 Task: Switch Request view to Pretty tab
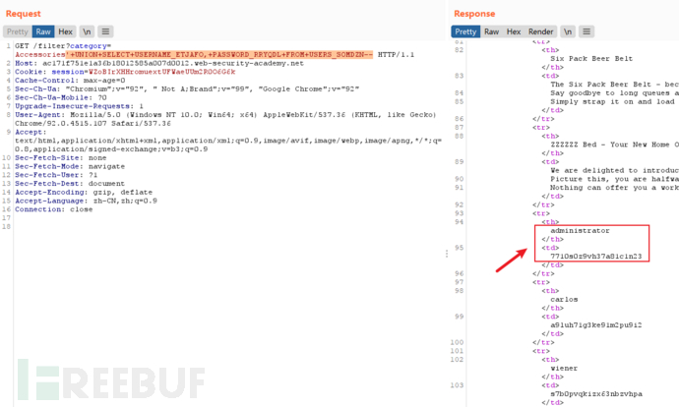[x=18, y=31]
